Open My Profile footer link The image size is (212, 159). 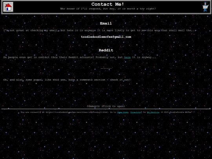[153, 112]
